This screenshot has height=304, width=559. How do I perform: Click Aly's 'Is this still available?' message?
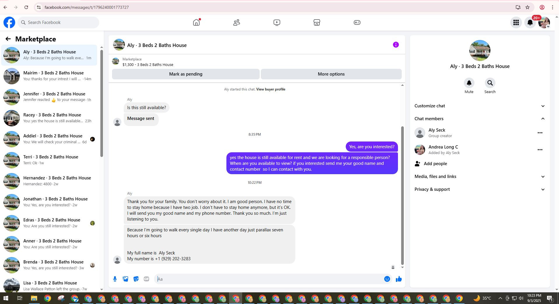click(x=146, y=108)
